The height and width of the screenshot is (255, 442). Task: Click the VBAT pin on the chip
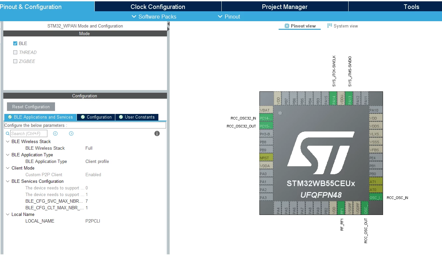(266, 110)
